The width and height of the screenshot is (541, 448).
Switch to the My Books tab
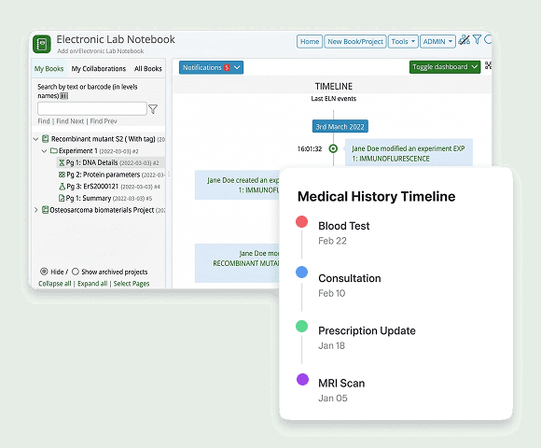click(49, 69)
